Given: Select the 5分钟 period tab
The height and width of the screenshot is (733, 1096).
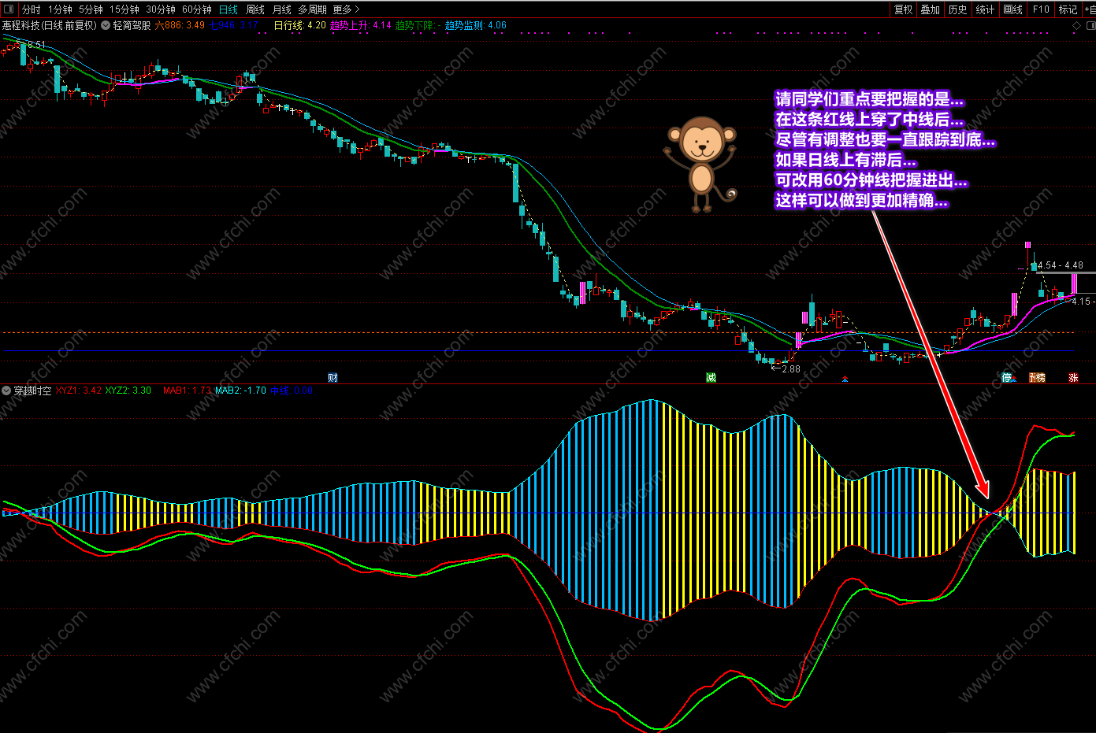Looking at the screenshot, I should [x=91, y=9].
